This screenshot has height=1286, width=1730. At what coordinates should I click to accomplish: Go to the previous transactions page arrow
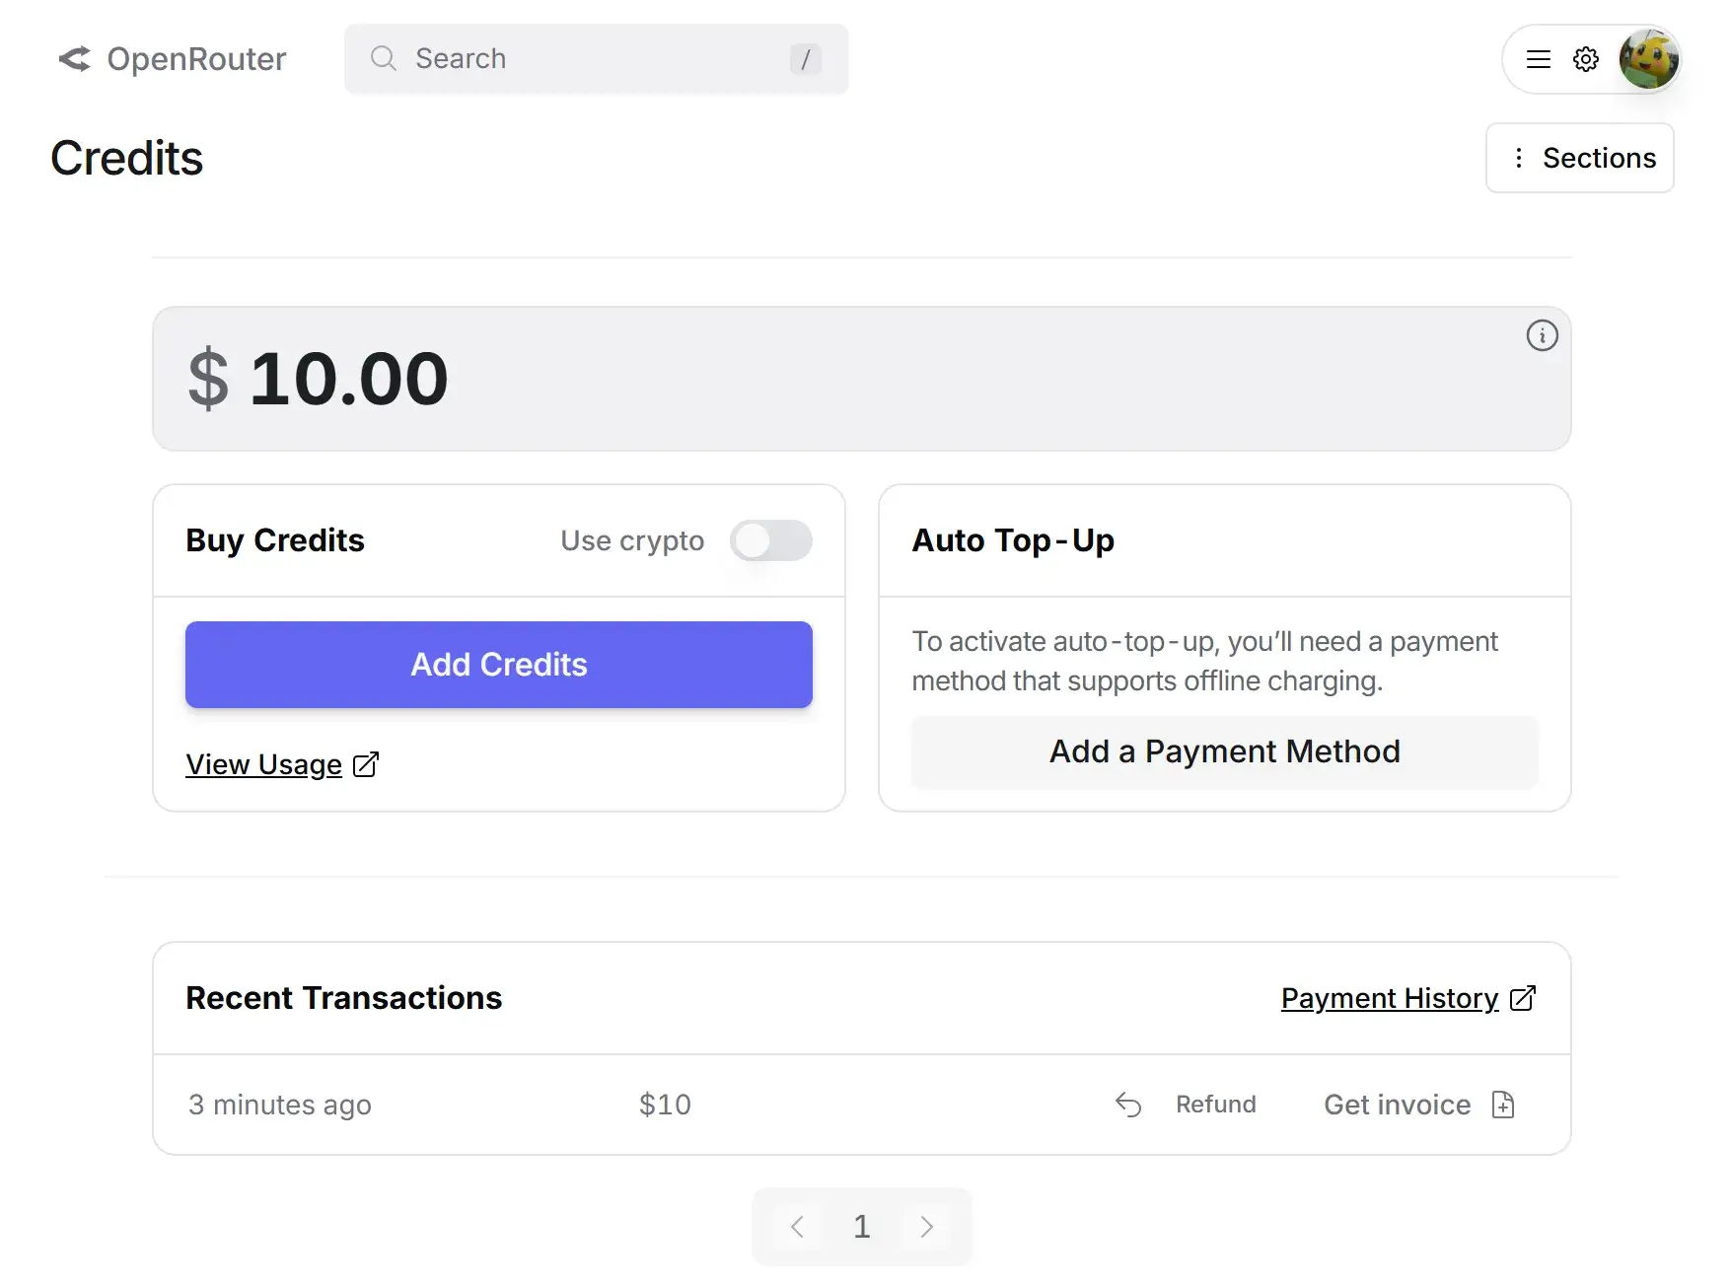click(x=797, y=1227)
